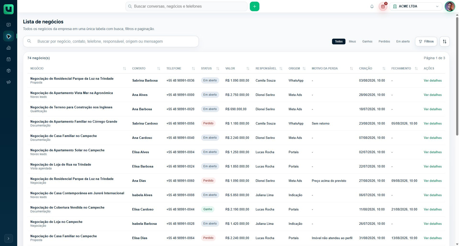
Task: Click the deals list search field
Action: (x=111, y=42)
